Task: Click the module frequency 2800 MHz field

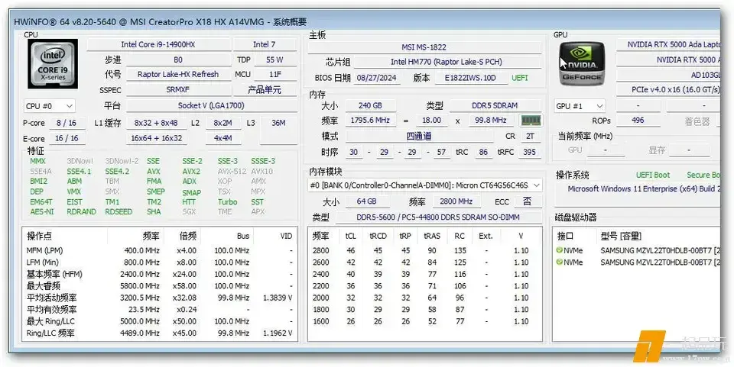Action: click(x=456, y=201)
